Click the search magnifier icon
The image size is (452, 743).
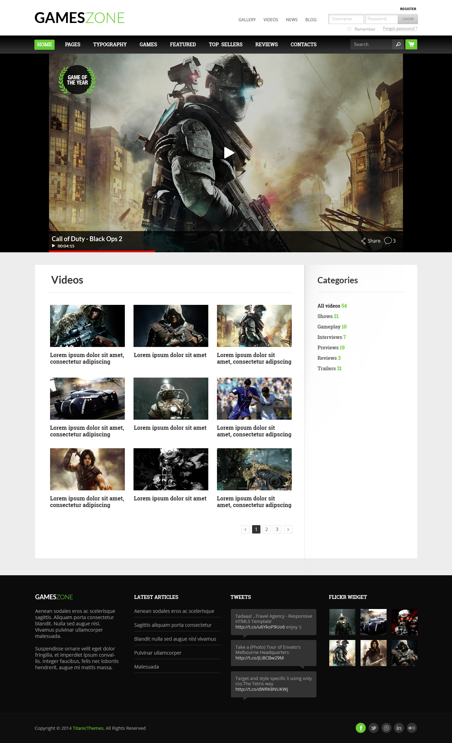pos(398,44)
